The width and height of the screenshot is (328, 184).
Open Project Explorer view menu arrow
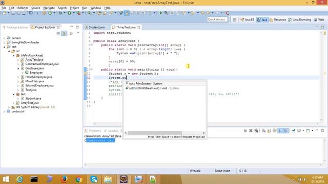[78, 33]
